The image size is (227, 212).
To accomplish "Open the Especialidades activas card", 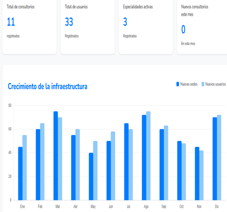I will 146,27.
